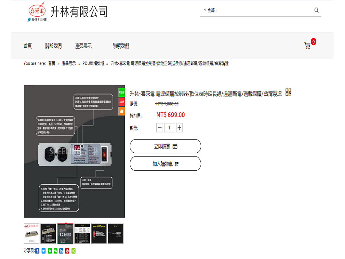Share product via LINE icon
Image resolution: width=345 pixels, height=259 pixels.
coord(50,251)
